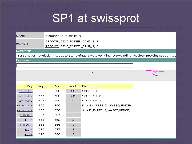This screenshot has width=192, height=144.
Task: Select the Begin column header
Action: (41, 86)
